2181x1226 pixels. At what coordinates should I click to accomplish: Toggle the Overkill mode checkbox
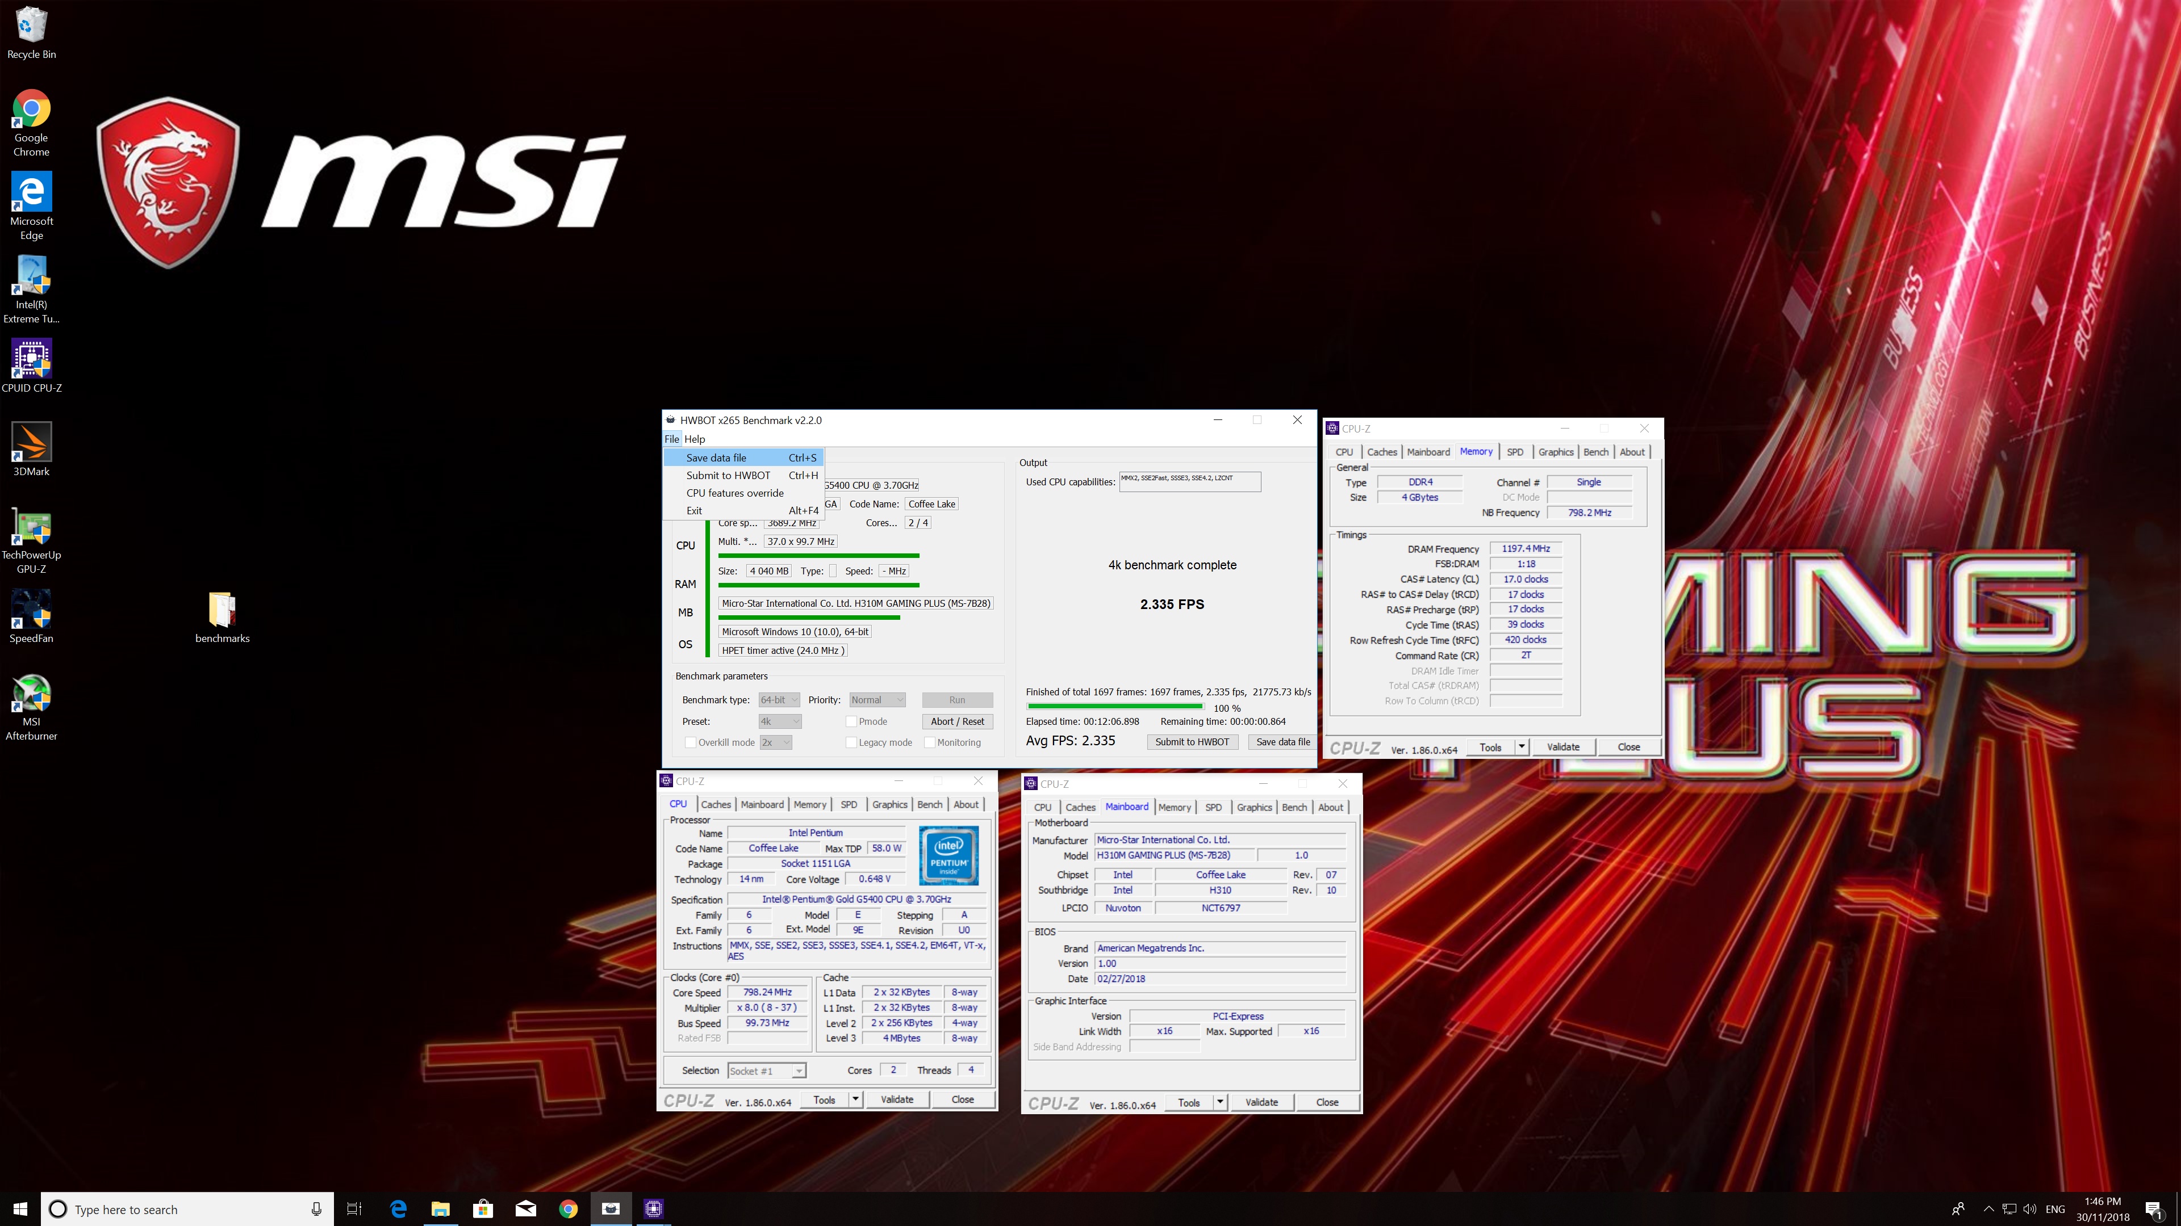coord(690,743)
